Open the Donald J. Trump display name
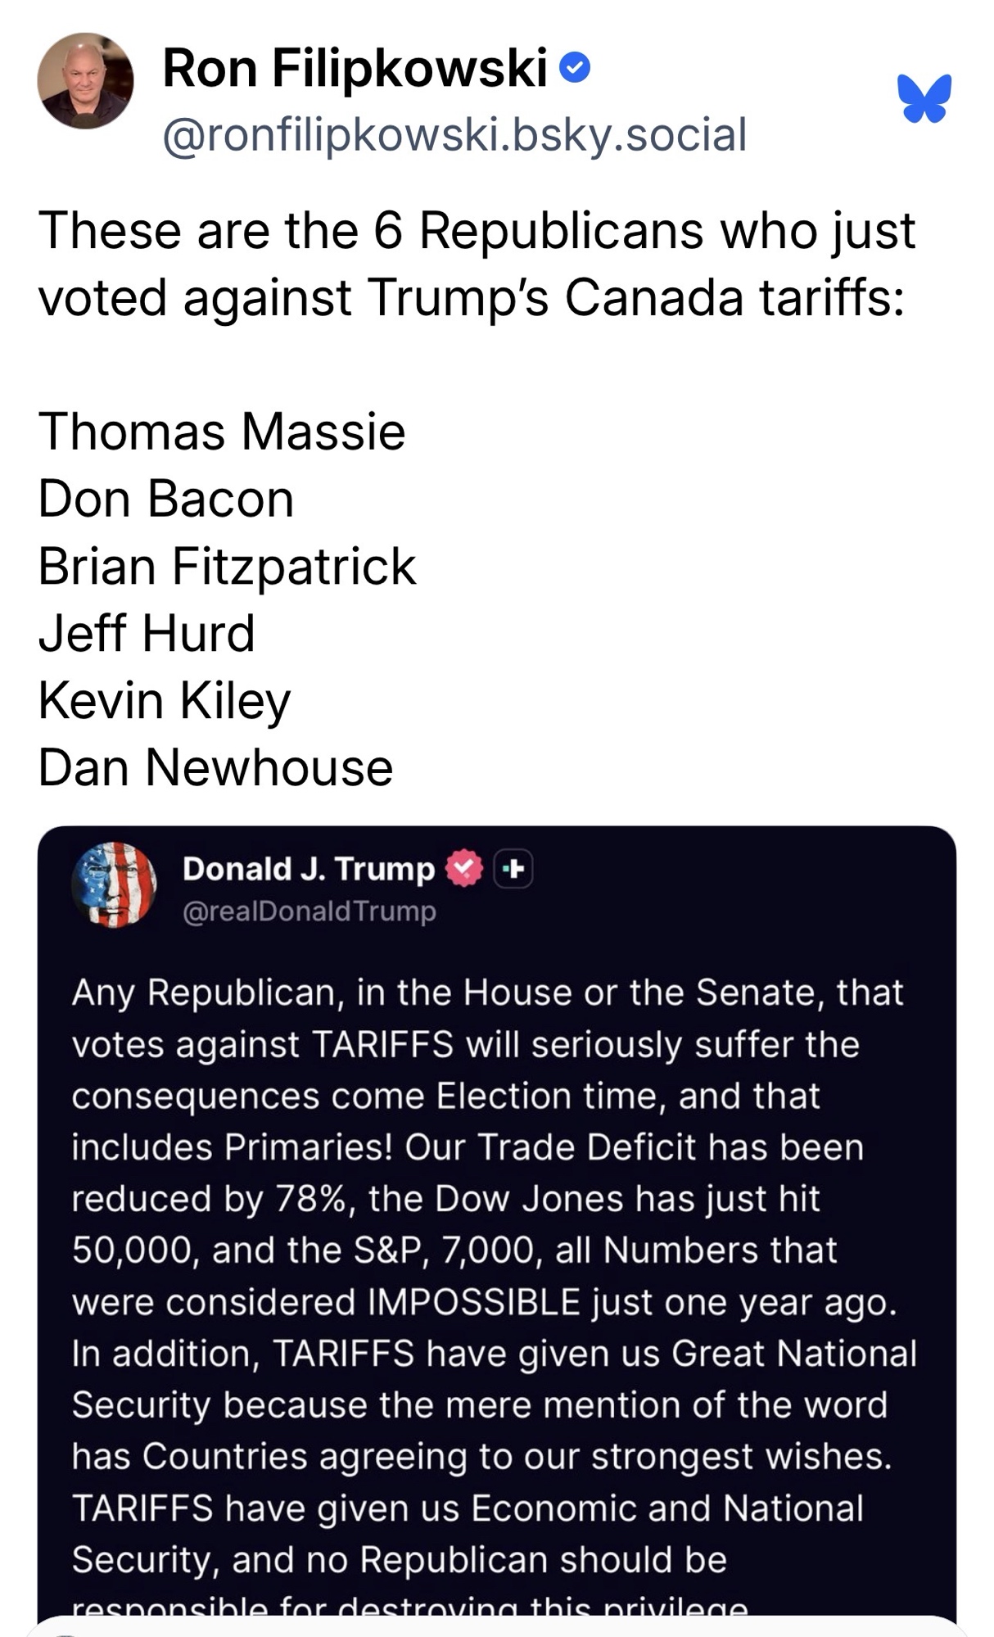The width and height of the screenshot is (994, 1637). pyautogui.click(x=309, y=869)
